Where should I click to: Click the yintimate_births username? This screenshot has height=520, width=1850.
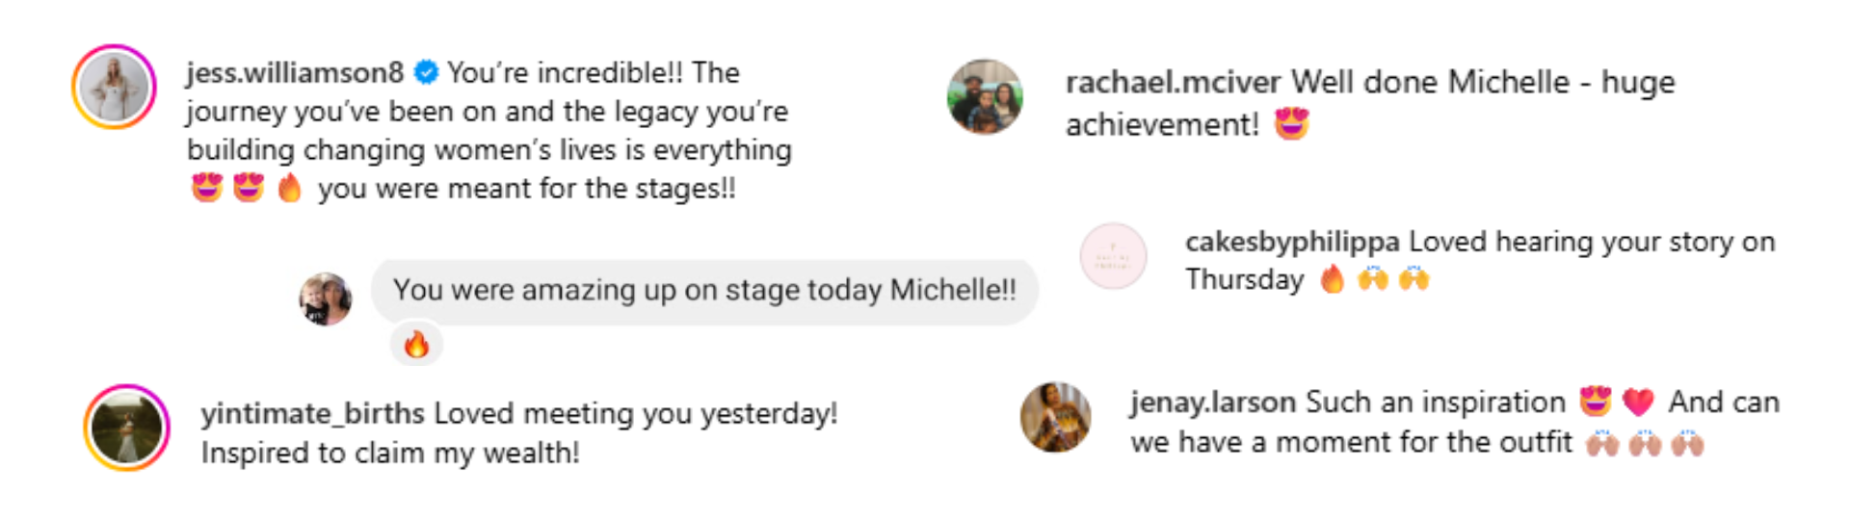click(312, 414)
